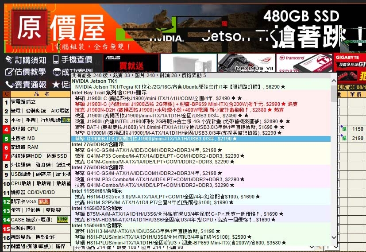Screen dimensions: 366x252
Task: Click the tag icon beside 訂購須知
Action: (x=9, y=60)
